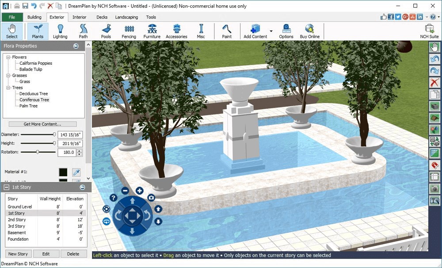Image resolution: width=442 pixels, height=268 pixels.
Task: Click the Get More Content button
Action: click(x=42, y=124)
